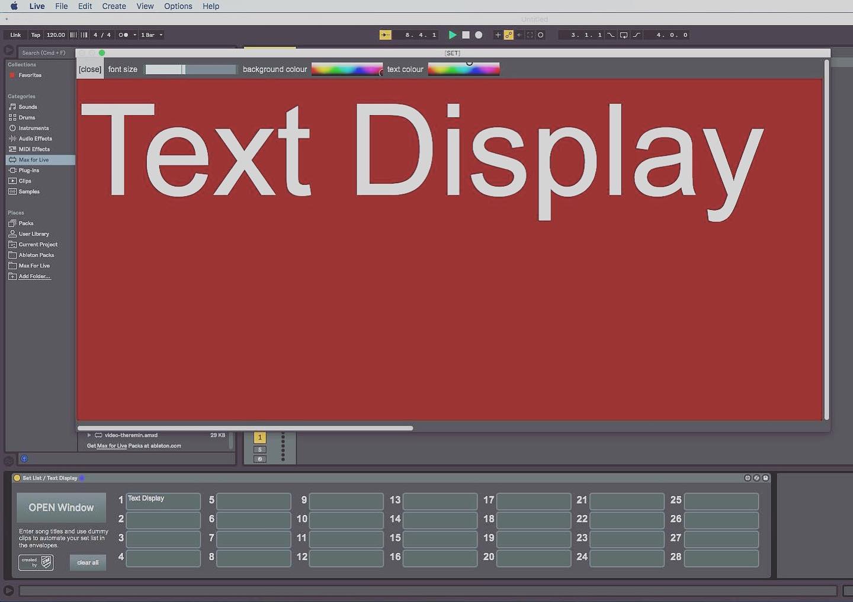Select Drums category in browser sidebar
The height and width of the screenshot is (602, 853).
(x=27, y=117)
